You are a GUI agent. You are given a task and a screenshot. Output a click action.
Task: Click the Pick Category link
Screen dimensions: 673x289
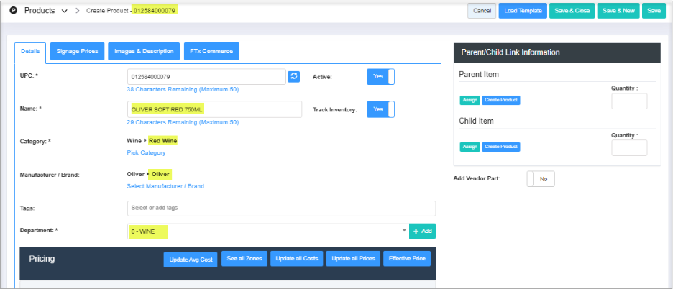[x=146, y=153]
